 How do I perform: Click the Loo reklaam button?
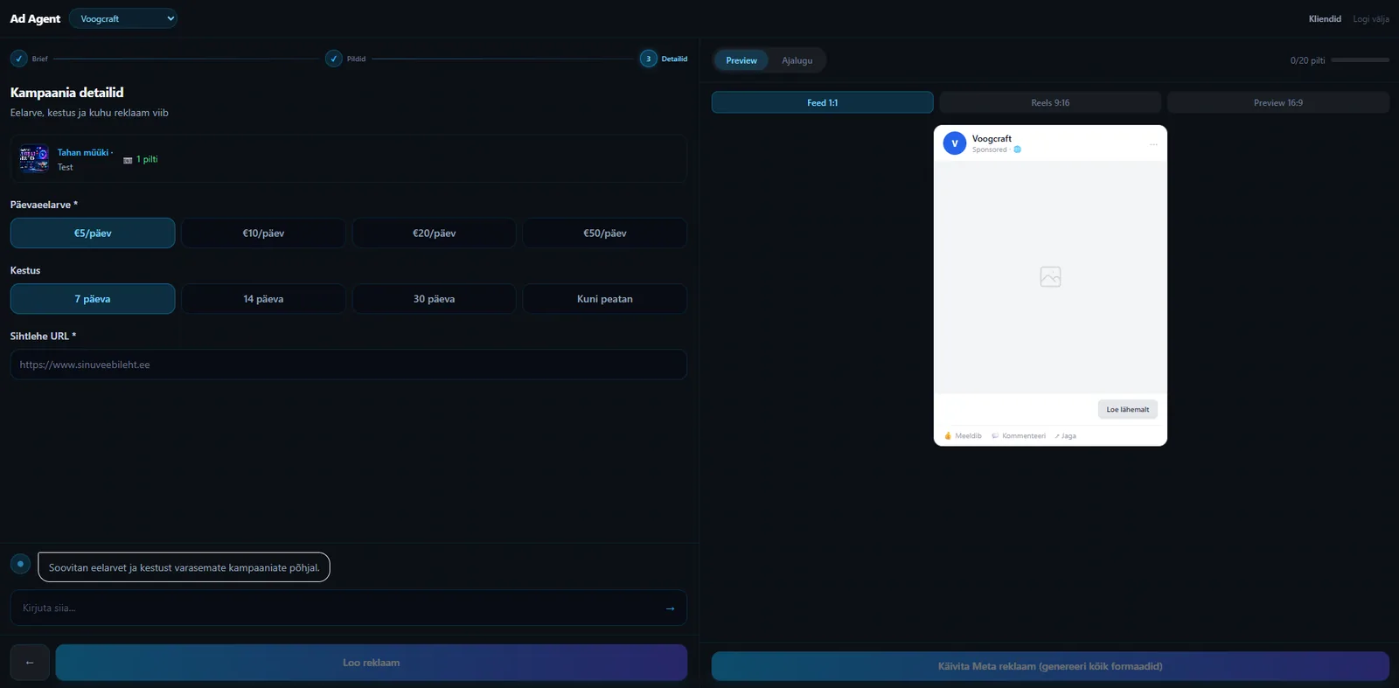[372, 663]
